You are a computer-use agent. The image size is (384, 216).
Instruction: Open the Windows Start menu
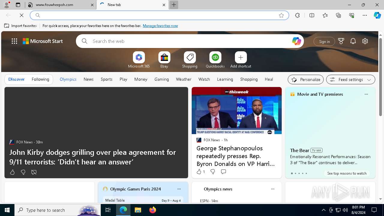pyautogui.click(x=7, y=210)
